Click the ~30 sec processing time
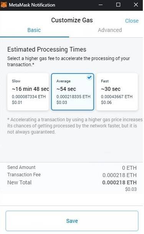Viewport: 144px width, 234px height. 111,89
